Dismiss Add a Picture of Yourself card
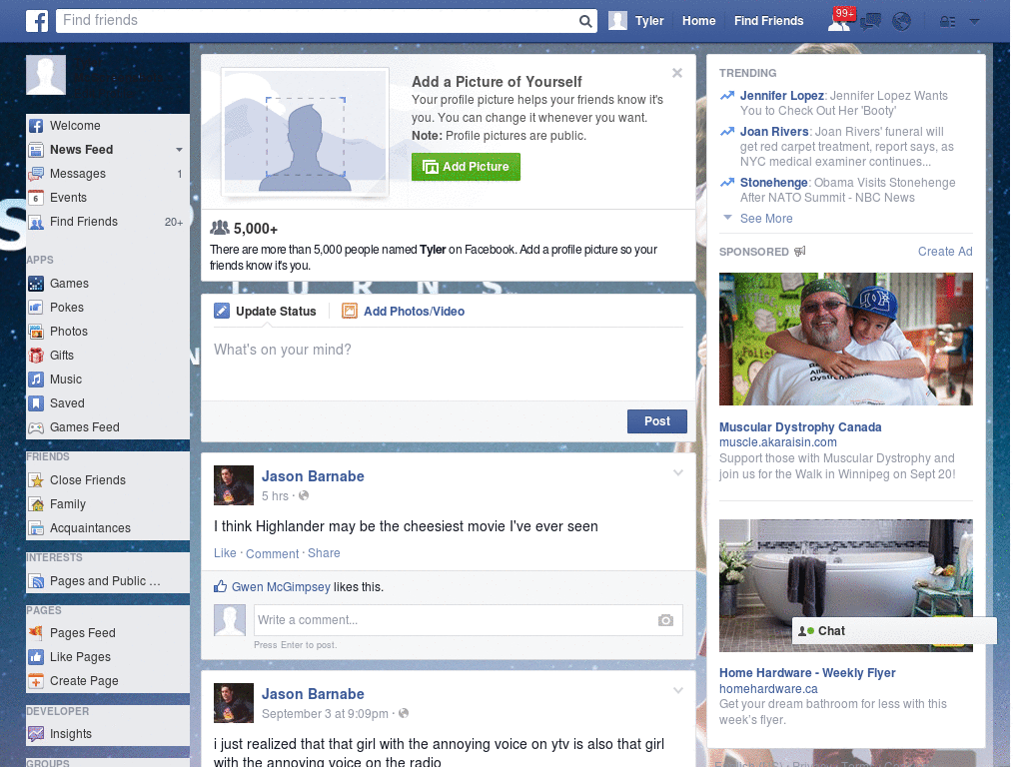Viewport: 1023px width, 767px height. click(677, 73)
